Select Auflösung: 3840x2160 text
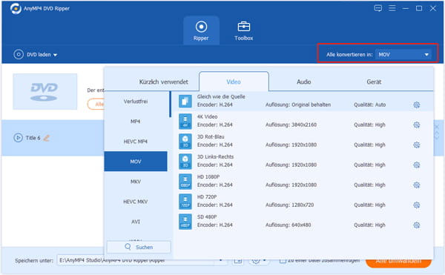 tap(291, 125)
